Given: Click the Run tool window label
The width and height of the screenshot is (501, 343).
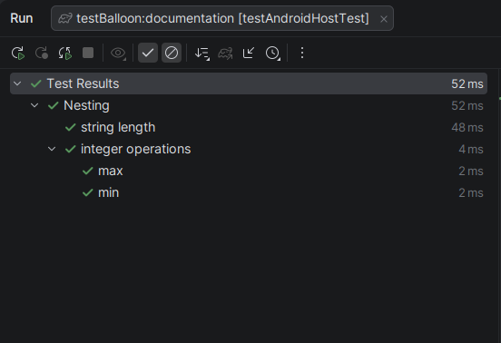Looking at the screenshot, I should pos(22,18).
